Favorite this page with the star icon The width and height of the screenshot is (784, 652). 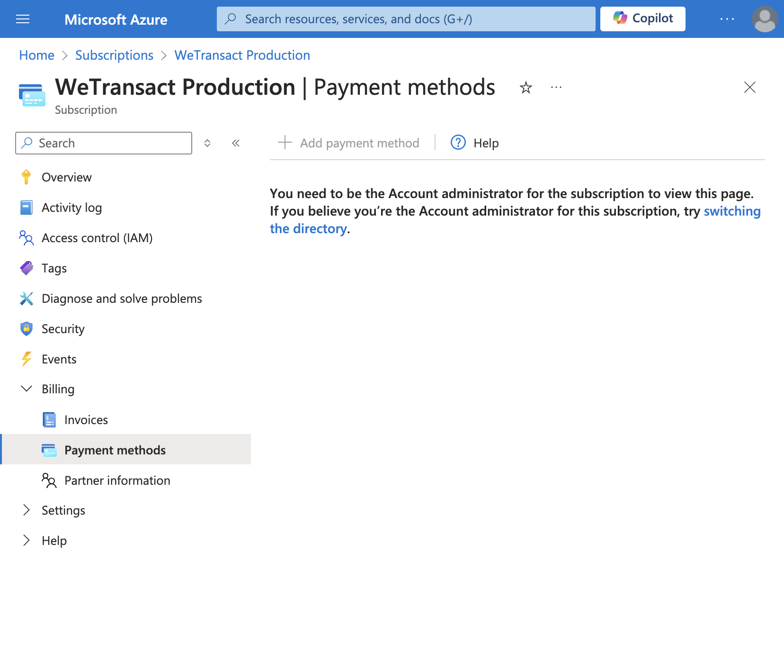pyautogui.click(x=526, y=88)
